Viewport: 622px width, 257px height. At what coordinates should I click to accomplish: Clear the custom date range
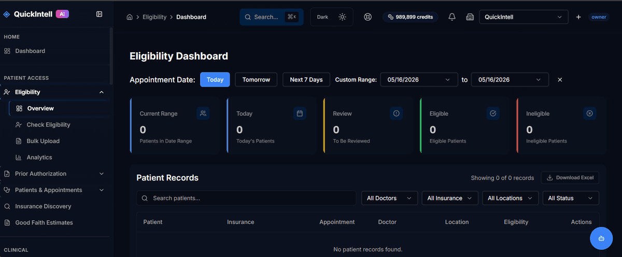tap(560, 80)
